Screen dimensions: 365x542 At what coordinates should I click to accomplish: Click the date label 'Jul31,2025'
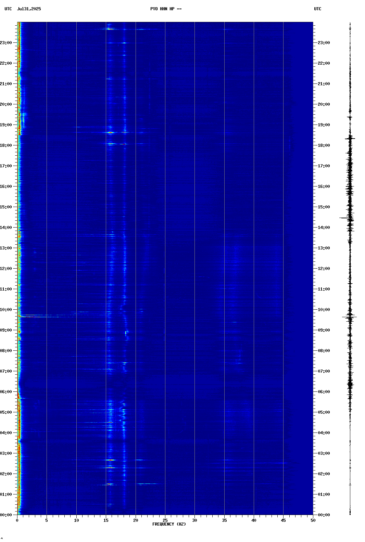(x=29, y=9)
